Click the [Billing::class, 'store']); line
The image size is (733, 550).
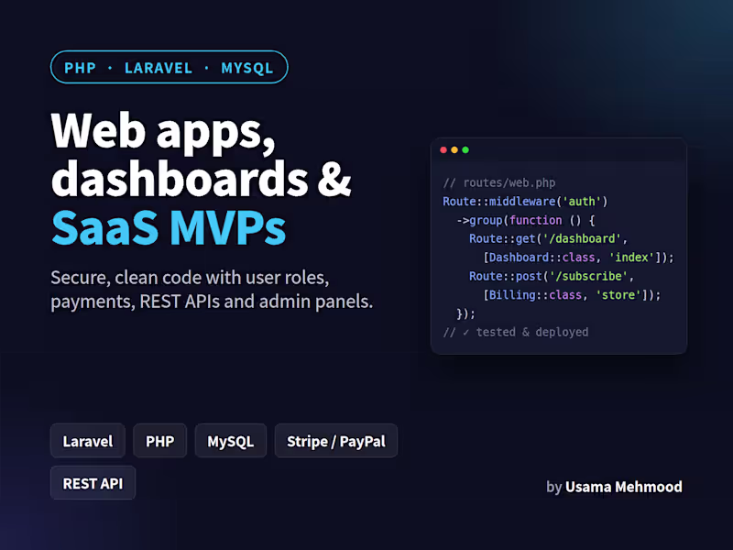point(572,295)
